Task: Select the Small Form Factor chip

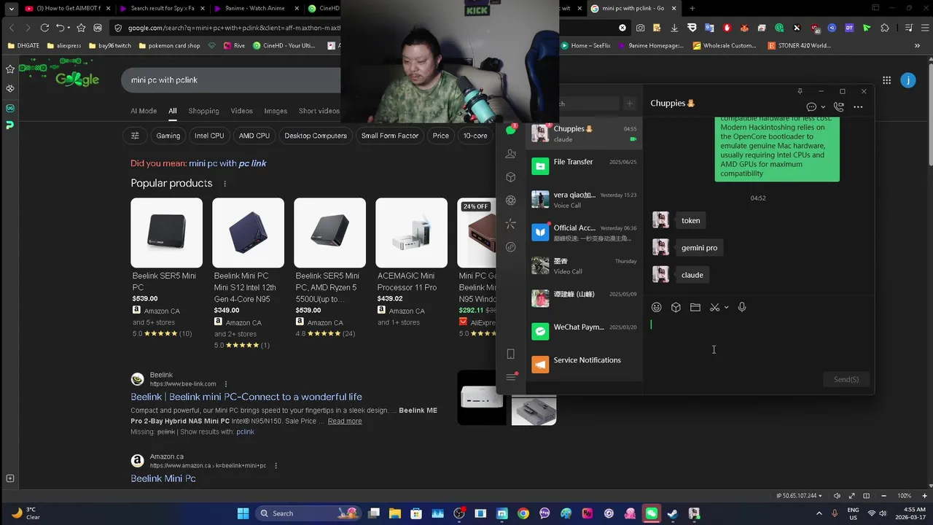Action: pyautogui.click(x=390, y=136)
